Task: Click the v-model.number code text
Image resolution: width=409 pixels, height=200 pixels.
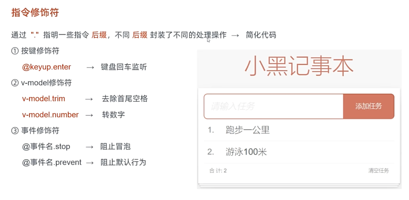Action: tap(50, 115)
